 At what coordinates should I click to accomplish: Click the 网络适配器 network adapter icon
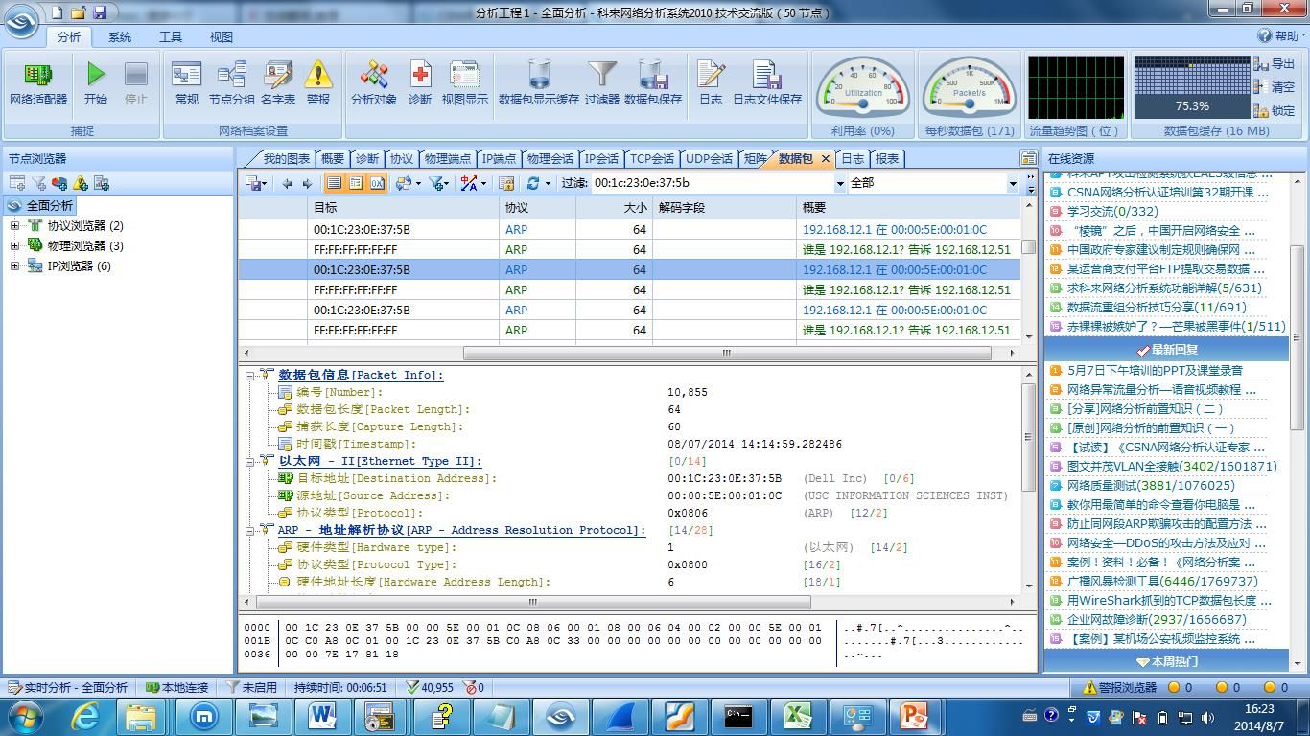38,82
